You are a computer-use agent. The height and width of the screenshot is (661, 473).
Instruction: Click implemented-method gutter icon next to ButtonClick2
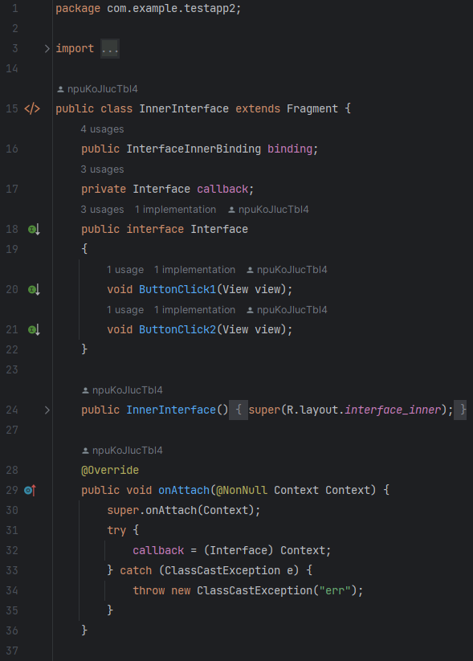(34, 329)
